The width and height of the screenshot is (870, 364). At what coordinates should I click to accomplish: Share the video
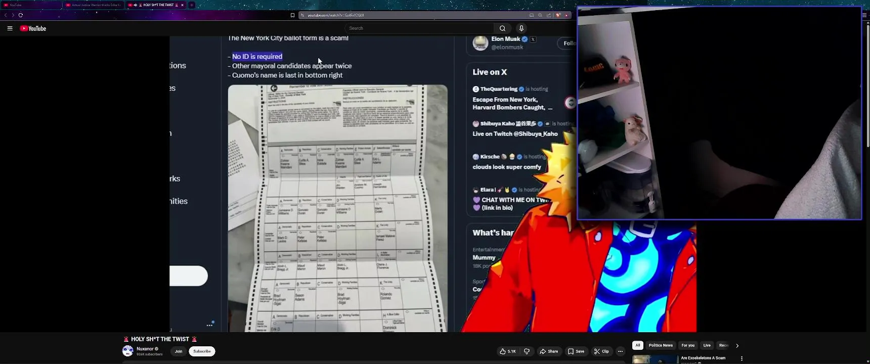(x=549, y=351)
